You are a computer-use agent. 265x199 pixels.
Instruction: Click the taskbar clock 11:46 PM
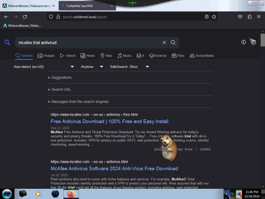tap(252, 192)
